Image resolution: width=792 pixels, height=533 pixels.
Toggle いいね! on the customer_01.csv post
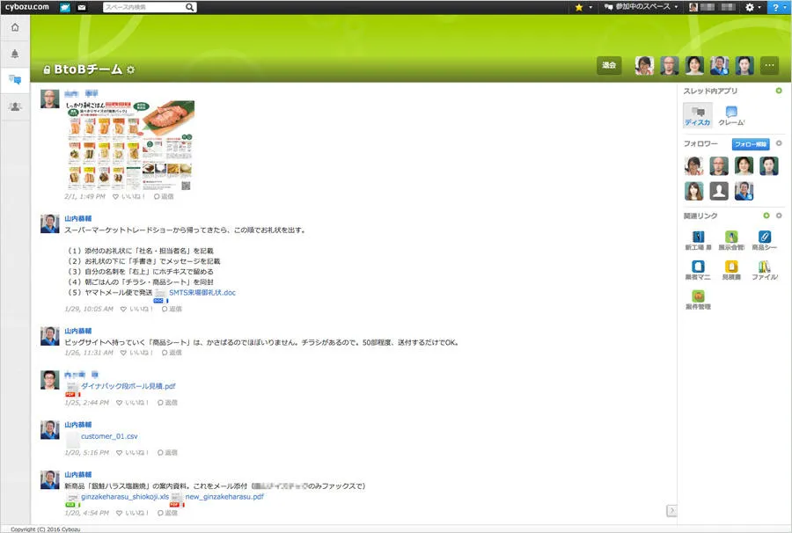tap(136, 452)
